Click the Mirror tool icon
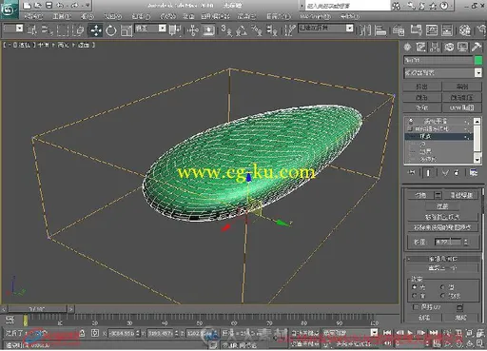The height and width of the screenshot is (351, 487). 364,30
